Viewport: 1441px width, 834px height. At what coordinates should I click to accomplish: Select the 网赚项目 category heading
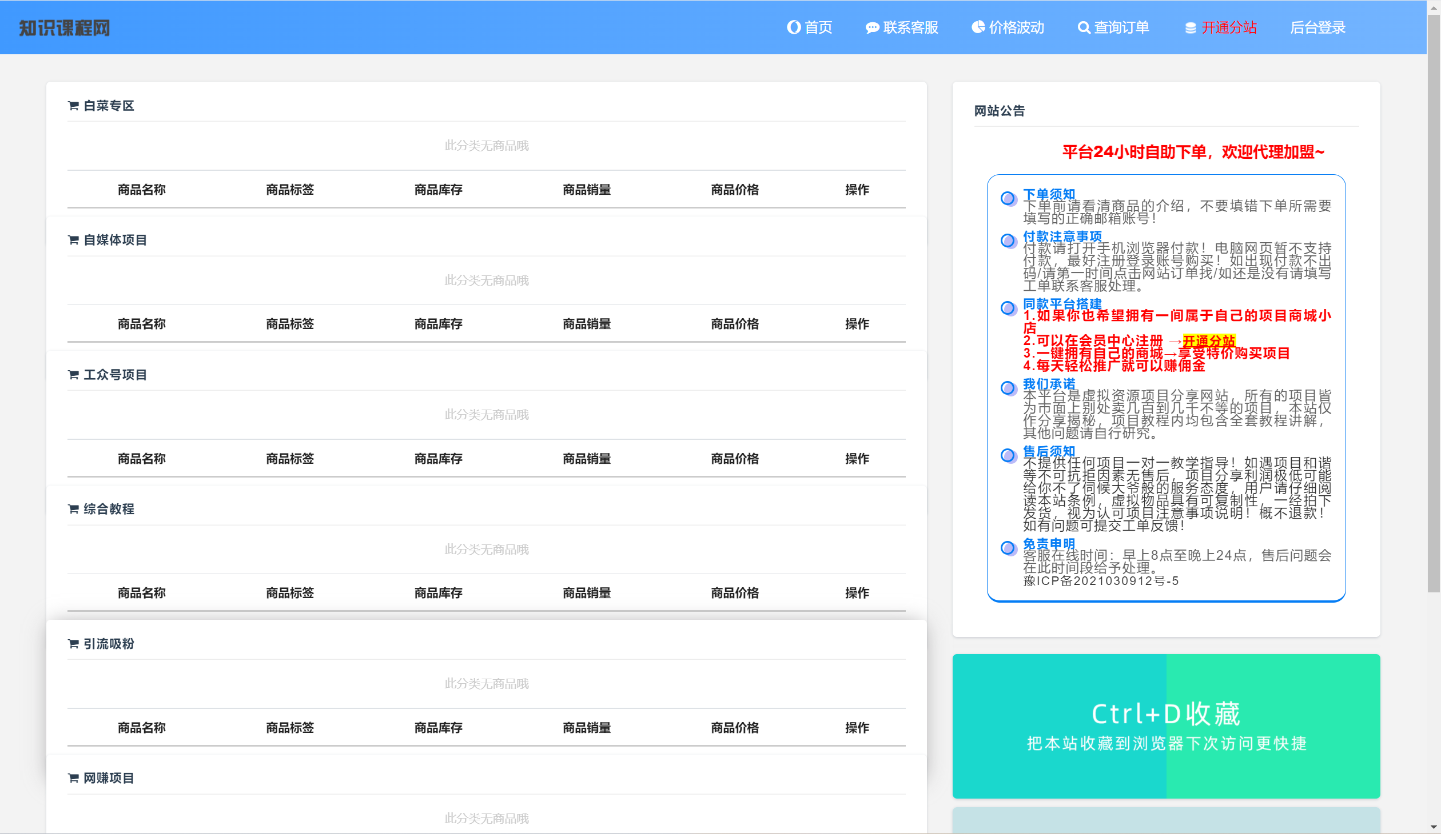[x=109, y=778]
